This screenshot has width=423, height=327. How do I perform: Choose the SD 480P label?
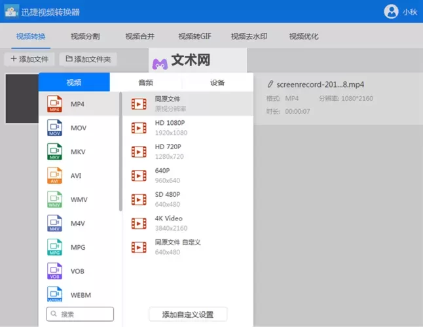tap(168, 194)
